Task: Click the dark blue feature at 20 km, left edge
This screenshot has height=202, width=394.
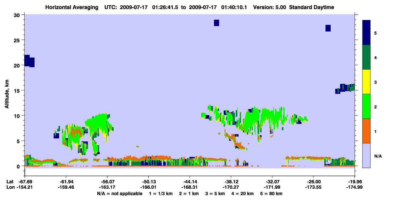Action: pyautogui.click(x=29, y=61)
